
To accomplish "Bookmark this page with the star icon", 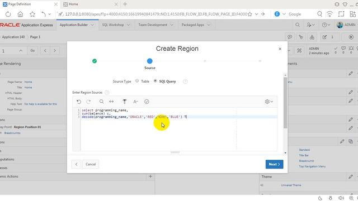I will (x=32, y=14).
